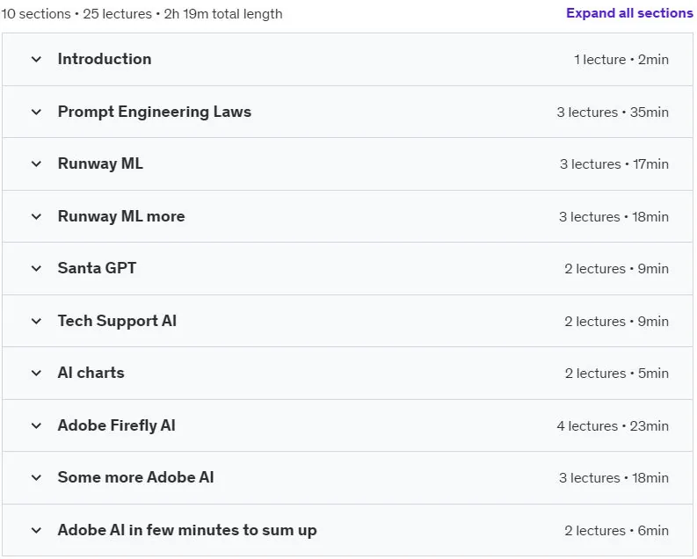
Task: Click Expand all sections link
Action: (629, 13)
